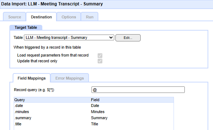The image size is (213, 130).
Task: Select the Field Mappings tab
Action: [31, 78]
